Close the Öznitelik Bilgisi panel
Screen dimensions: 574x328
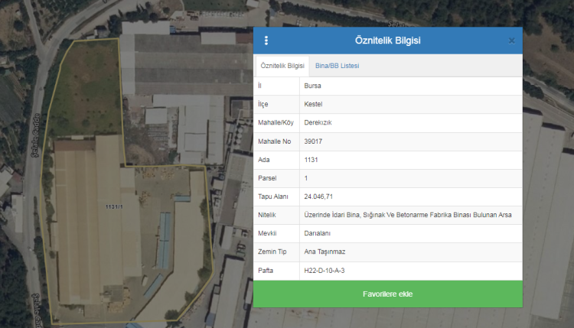click(511, 41)
